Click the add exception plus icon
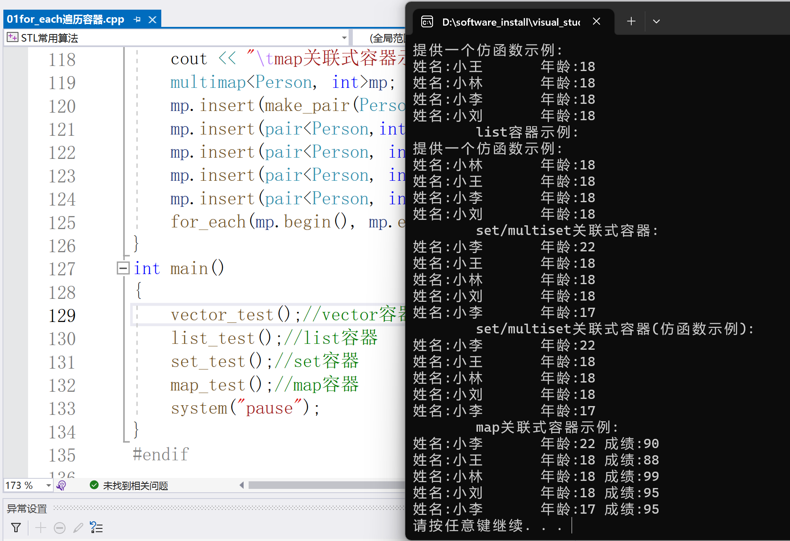 coord(41,528)
